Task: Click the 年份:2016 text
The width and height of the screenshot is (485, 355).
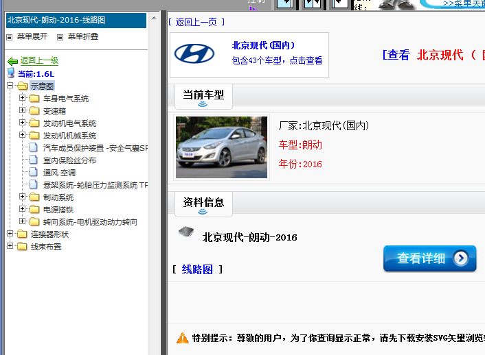Action: click(x=300, y=164)
